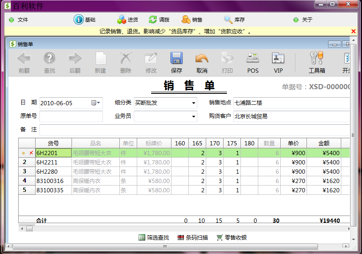Click the 前翻 previous-record arrow icon
Screen dimensions: 362x254
pos(24,58)
